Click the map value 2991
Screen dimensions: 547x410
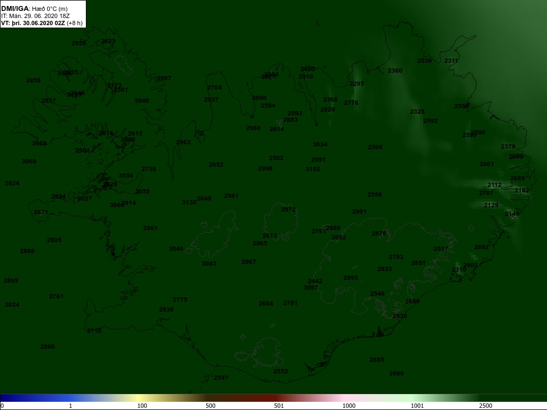(359, 212)
